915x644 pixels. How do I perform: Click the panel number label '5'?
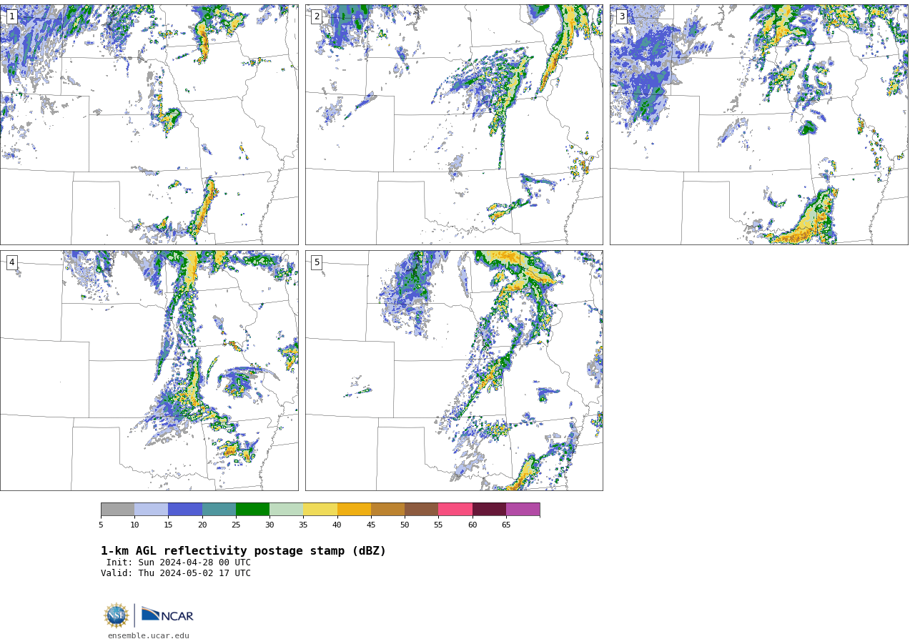tap(317, 262)
